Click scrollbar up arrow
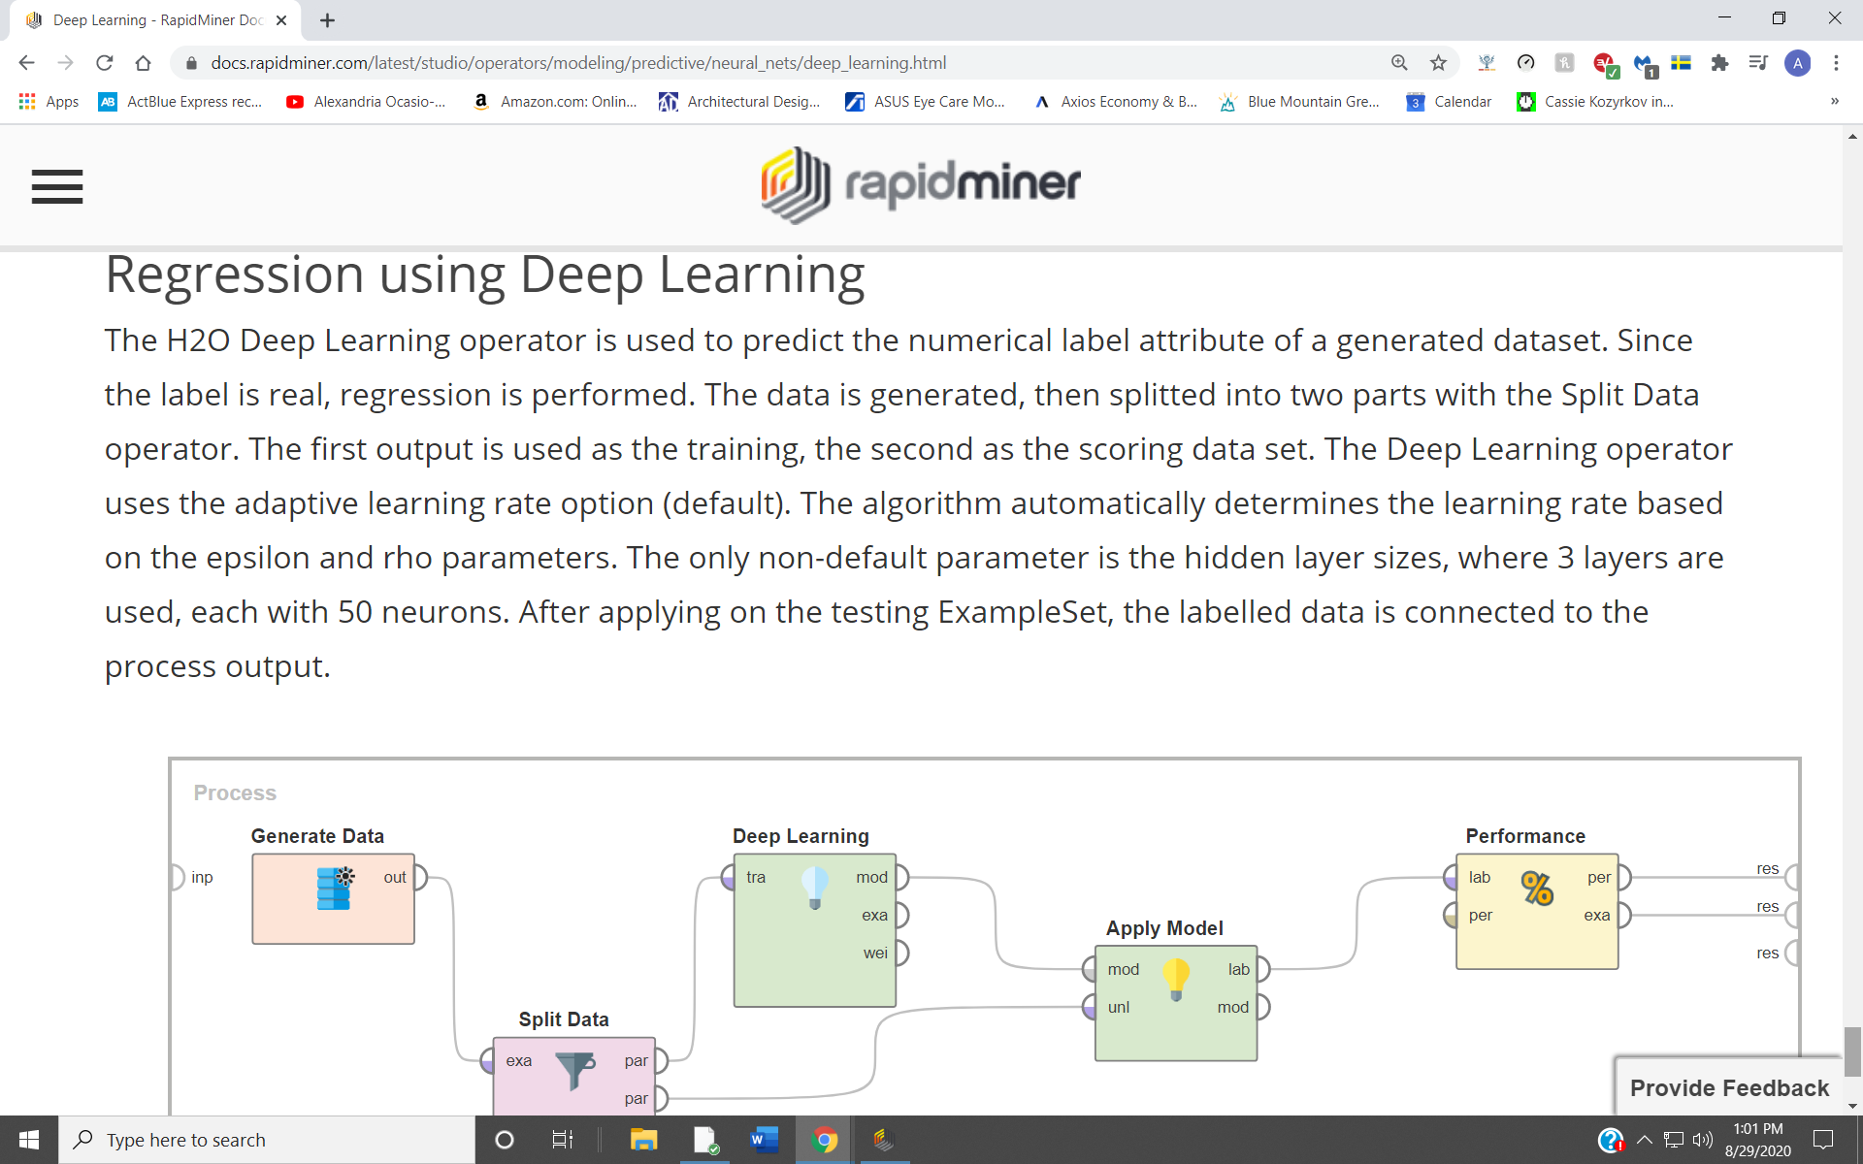The height and width of the screenshot is (1164, 1863). 1852,137
